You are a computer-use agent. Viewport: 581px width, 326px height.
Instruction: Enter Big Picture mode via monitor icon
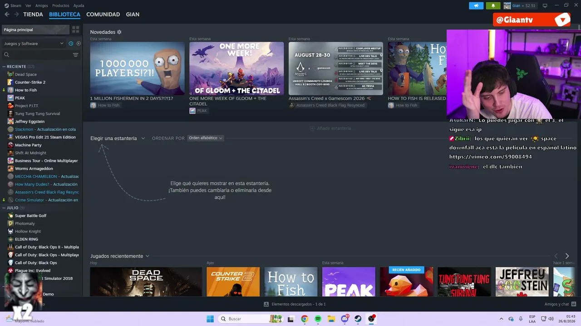click(x=545, y=6)
